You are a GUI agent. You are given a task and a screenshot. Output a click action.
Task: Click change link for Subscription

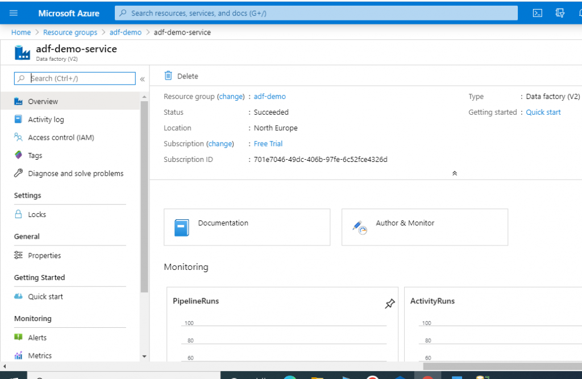click(220, 144)
